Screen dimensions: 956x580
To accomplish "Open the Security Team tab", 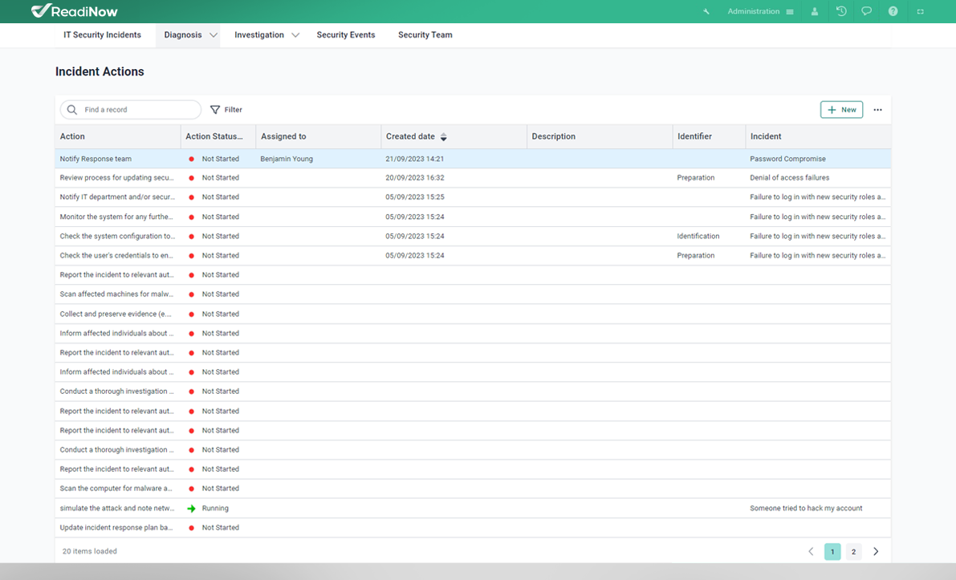I will (x=425, y=34).
